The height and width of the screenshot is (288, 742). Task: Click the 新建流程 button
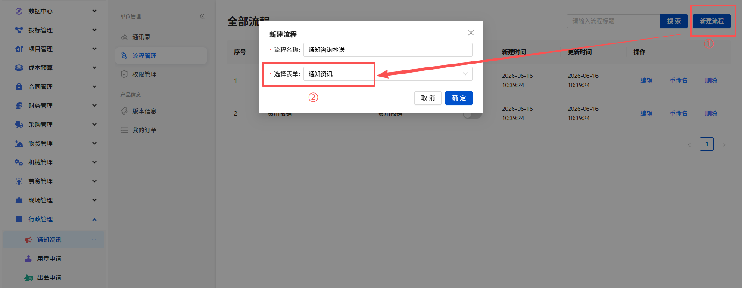coord(712,21)
